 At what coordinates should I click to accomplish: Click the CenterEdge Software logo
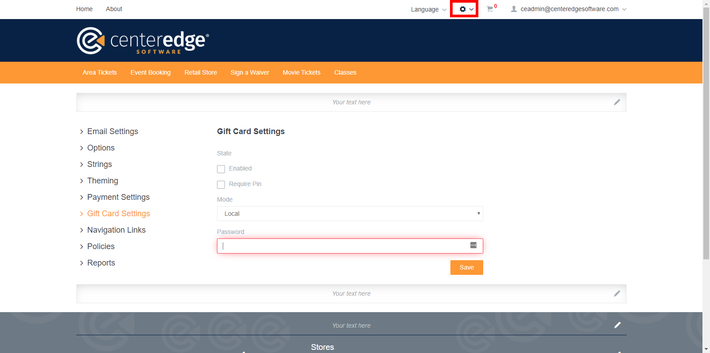coord(142,41)
